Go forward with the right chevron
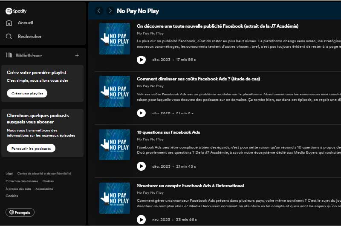Screen dimensions: 341x226 [110, 11]
